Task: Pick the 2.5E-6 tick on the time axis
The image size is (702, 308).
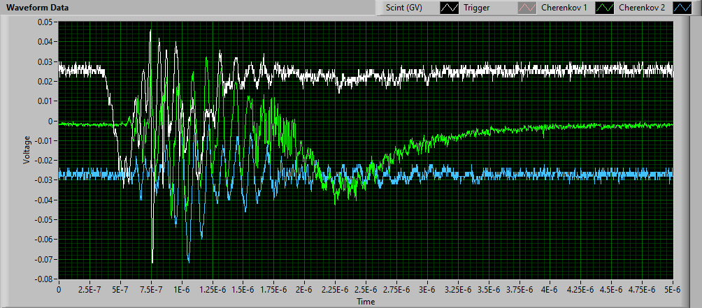Action: [x=366, y=289]
